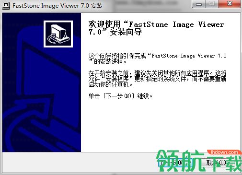Close the FastStone installer window
Image resolution: width=242 pixels, height=175 pixels.
tap(230, 4)
